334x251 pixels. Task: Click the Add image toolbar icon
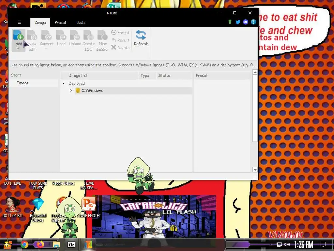pyautogui.click(x=18, y=35)
